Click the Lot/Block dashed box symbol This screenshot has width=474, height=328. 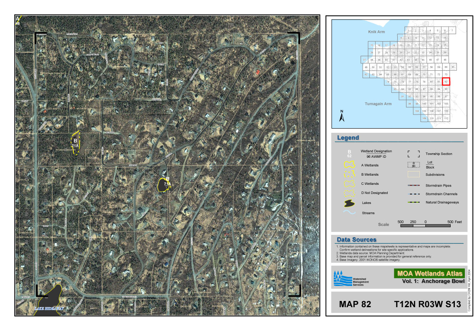point(413,165)
